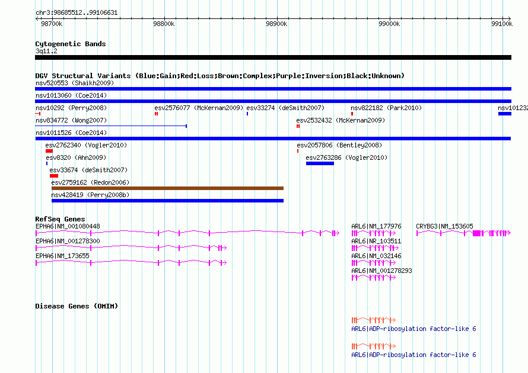Select esv8320 (Ahn2009) label
Viewport: 528px width, 373px height.
pos(76,157)
